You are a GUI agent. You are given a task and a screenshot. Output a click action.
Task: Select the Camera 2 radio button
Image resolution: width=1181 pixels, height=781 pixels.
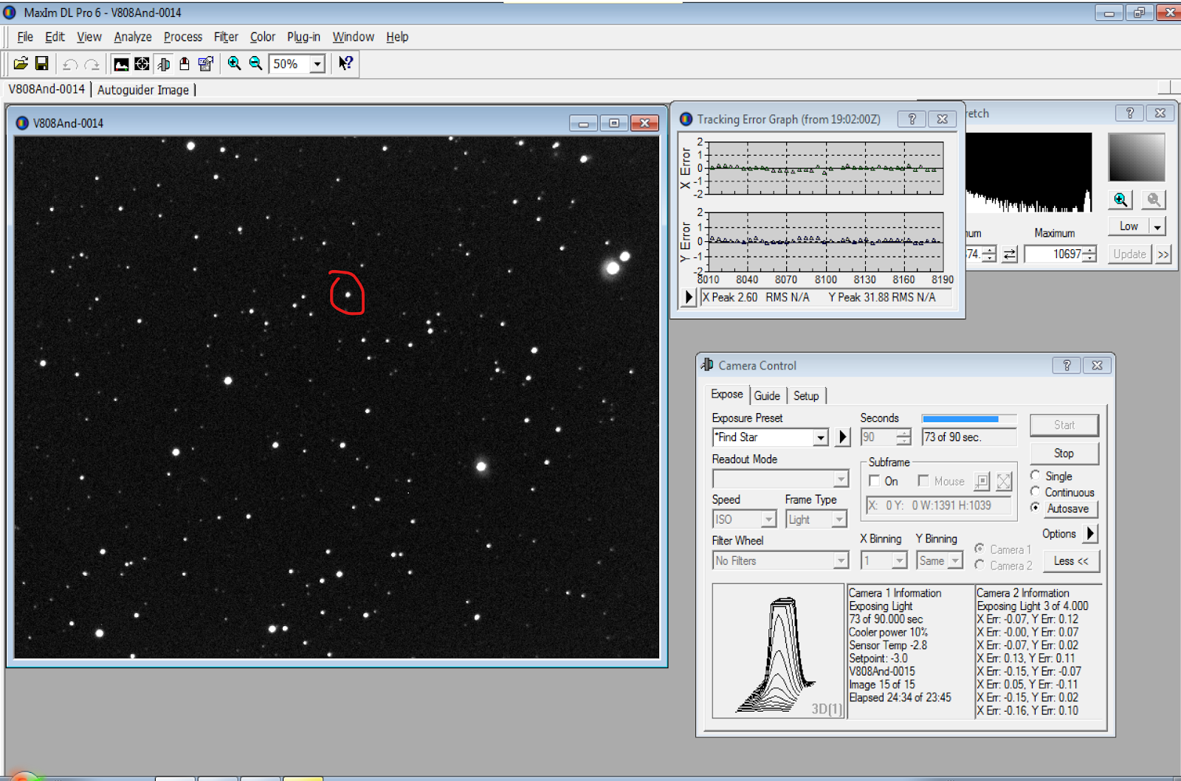coord(979,565)
